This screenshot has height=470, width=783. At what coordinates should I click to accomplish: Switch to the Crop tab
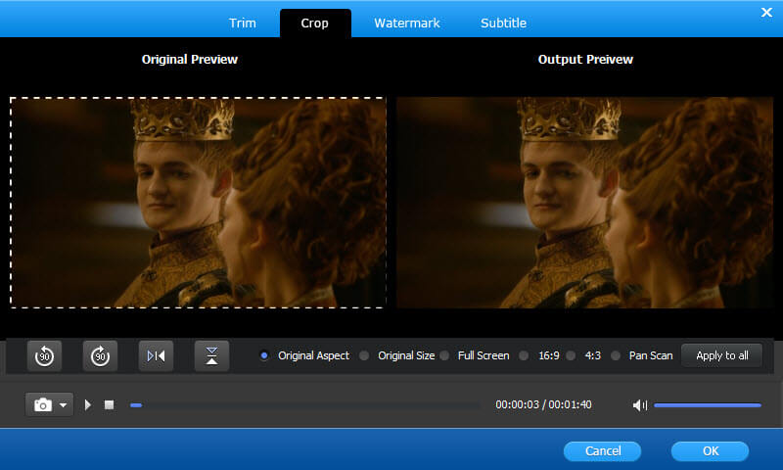[315, 23]
